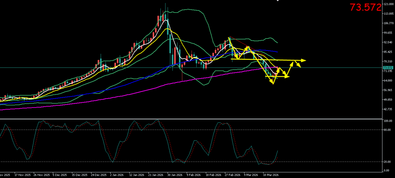This screenshot has height=178, width=395.
Task: Click the large red 73.572 price text
Action: click(x=365, y=7)
